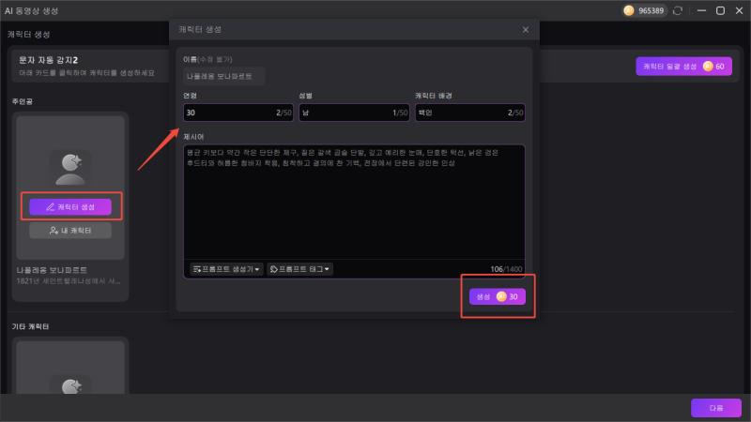Click the coin icon on 캐릭터 일괄 생성
The image size is (751, 422).
(x=708, y=66)
